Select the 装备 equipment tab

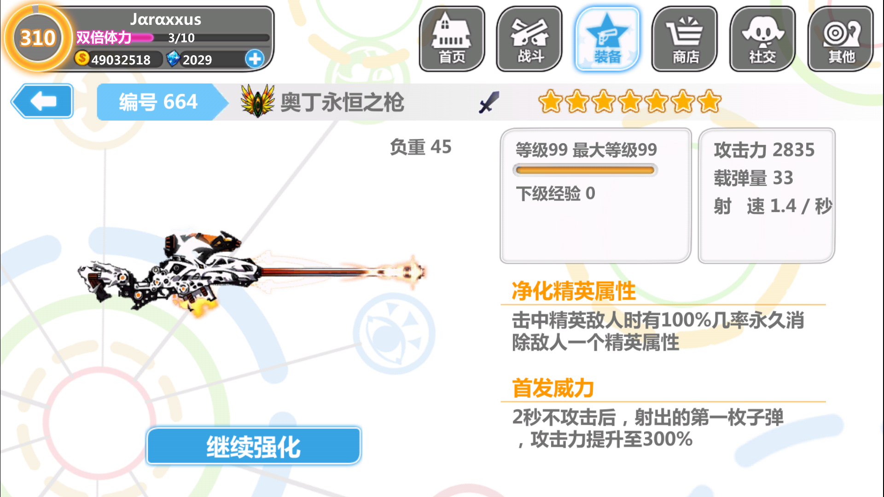click(x=607, y=39)
